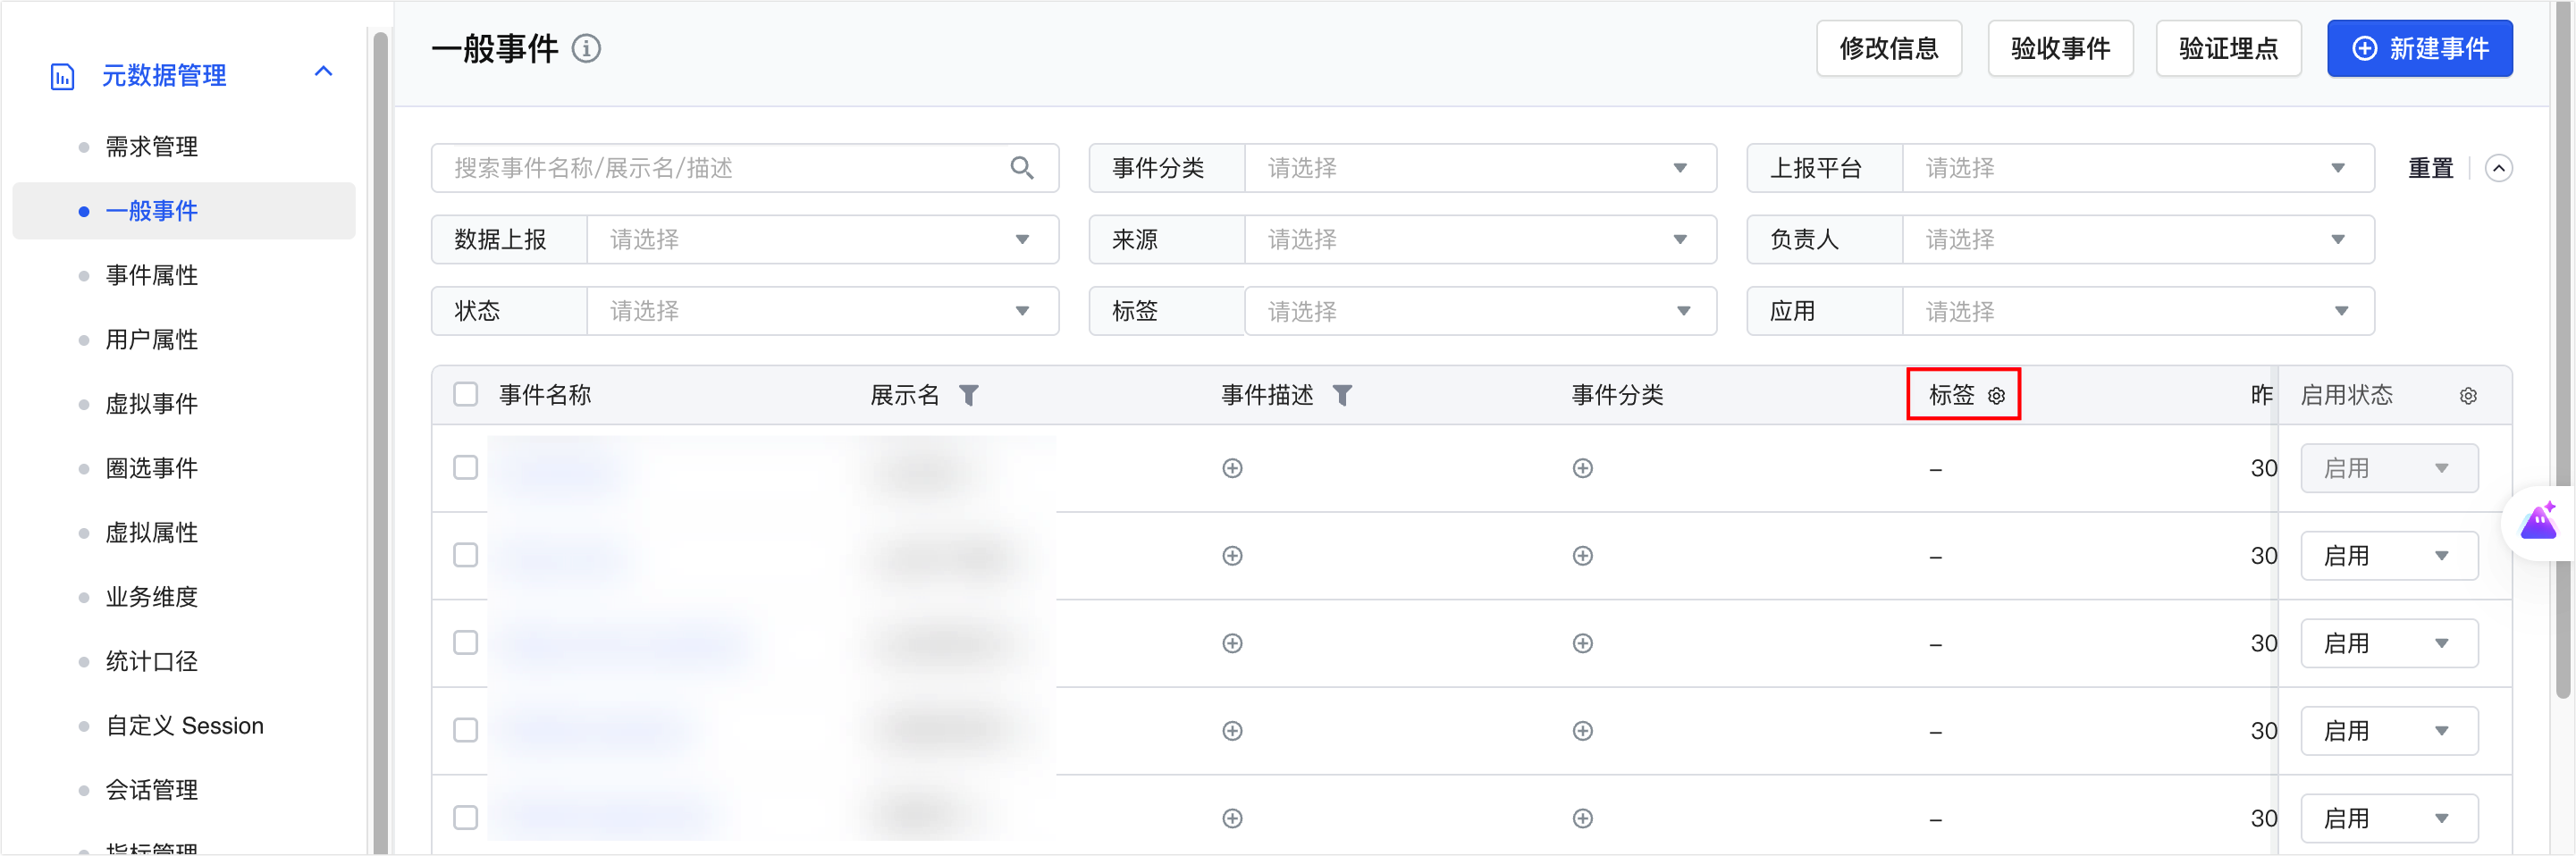Screen dimensions: 2576x856
Task: Open the purple AI assistant icon
Action: pos(2538,522)
